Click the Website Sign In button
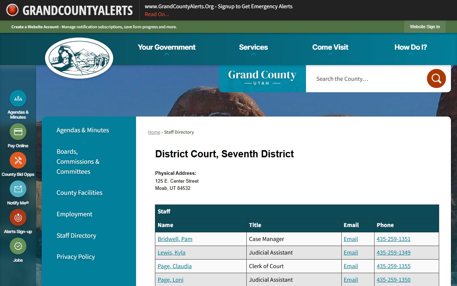Screen dimensions: 457x286 [425, 27]
